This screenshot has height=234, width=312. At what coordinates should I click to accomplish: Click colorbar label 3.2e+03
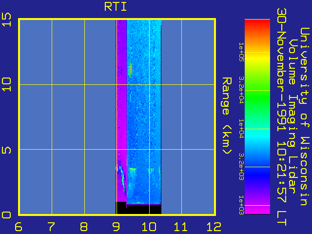pos(241,167)
